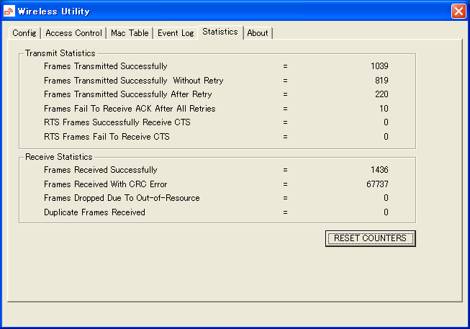Select the Frames Transmitted Successfully value 1039
The image size is (470, 329).
379,66
